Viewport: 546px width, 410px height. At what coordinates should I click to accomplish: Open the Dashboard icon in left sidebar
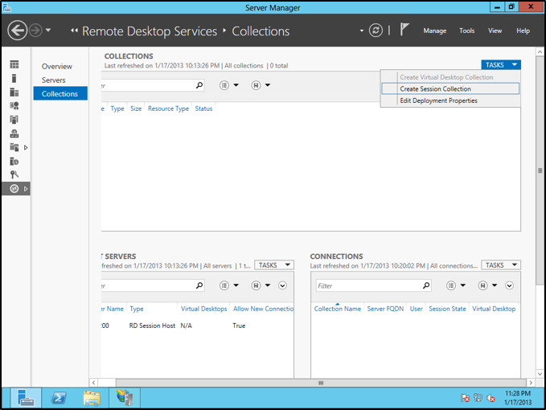(14, 64)
